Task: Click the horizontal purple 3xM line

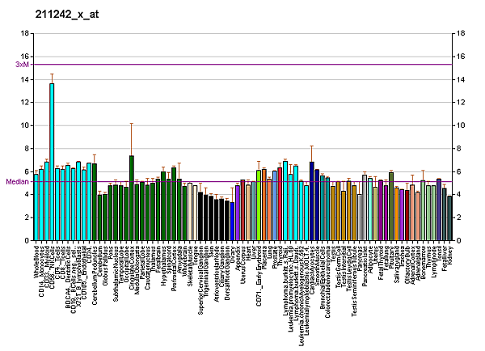Action: tap(242, 64)
